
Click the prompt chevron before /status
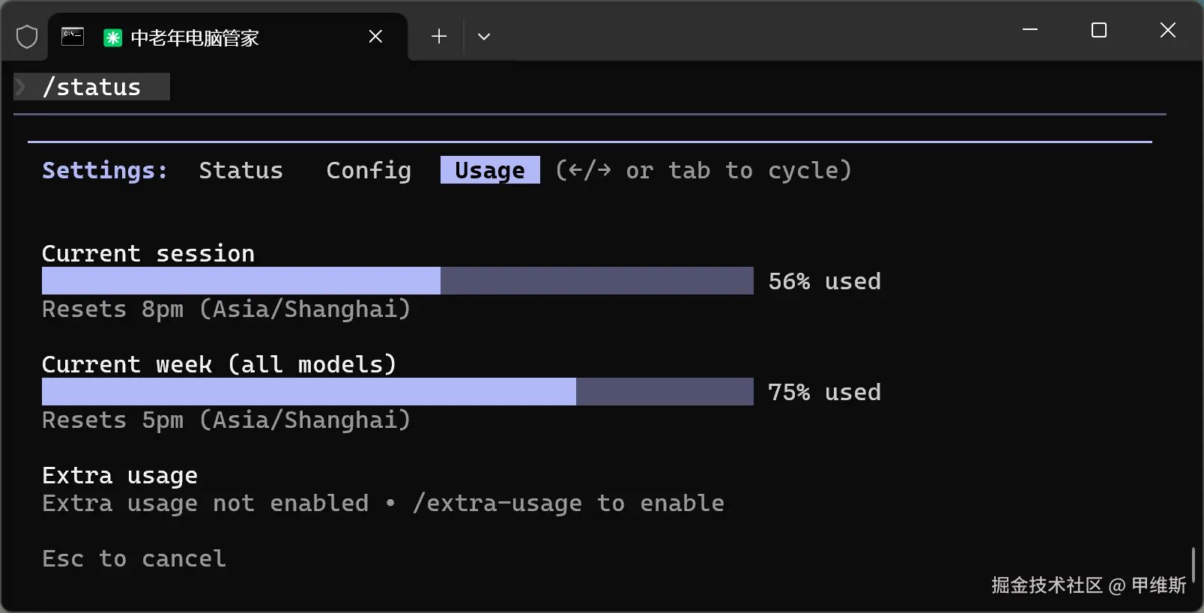coord(21,87)
